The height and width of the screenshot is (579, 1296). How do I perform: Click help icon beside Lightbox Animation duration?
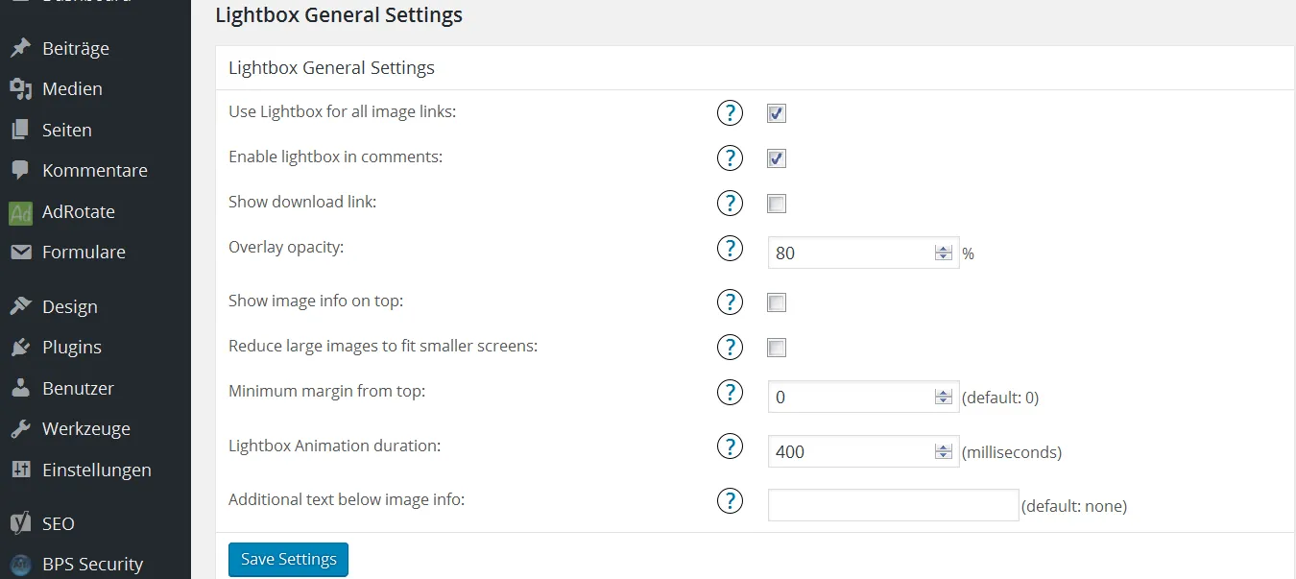coord(731,446)
